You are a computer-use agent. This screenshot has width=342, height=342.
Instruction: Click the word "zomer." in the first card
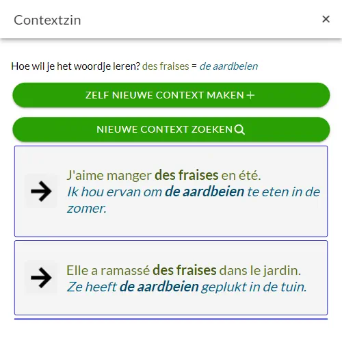pos(87,209)
